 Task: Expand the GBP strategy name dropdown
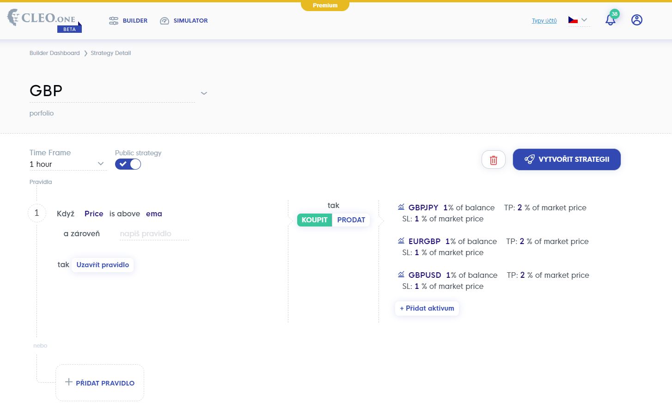click(204, 93)
